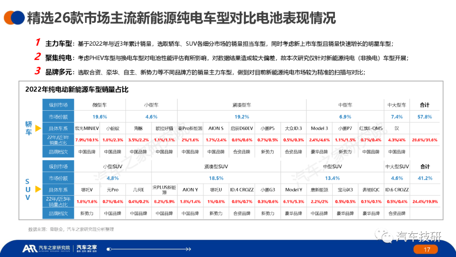The width and height of the screenshot is (456, 257).
Task: Click the 中型车 segment header
Action: [345, 105]
